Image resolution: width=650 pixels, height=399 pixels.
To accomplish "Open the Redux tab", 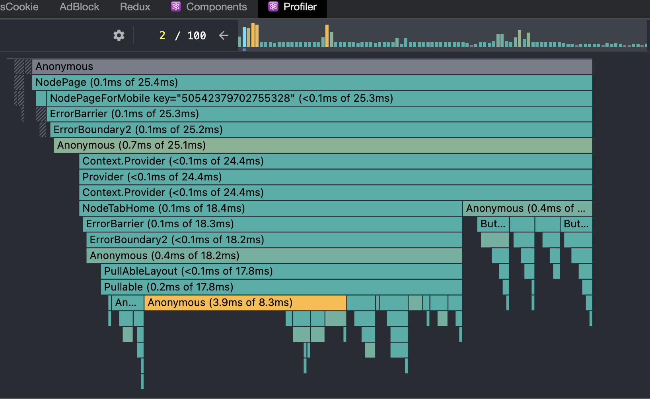I will (135, 7).
